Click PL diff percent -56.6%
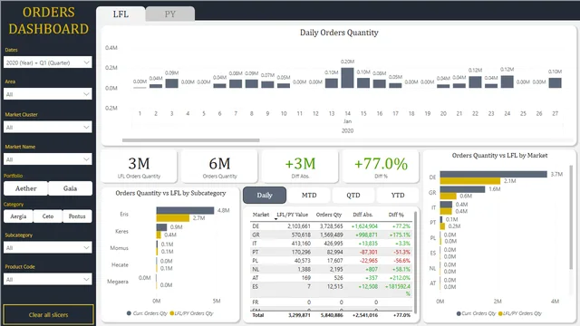 click(x=401, y=261)
